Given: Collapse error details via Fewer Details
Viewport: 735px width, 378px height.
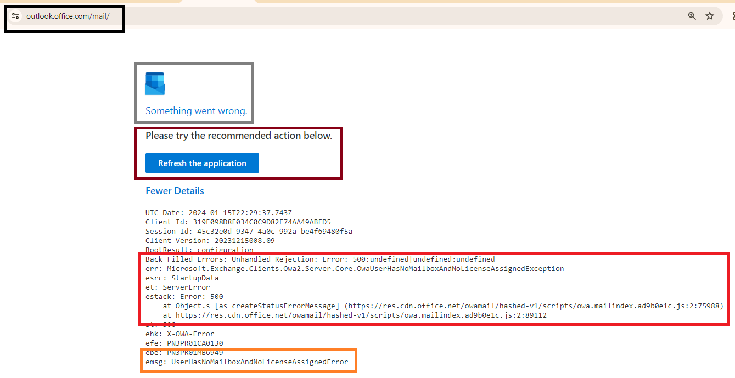Looking at the screenshot, I should coord(175,190).
